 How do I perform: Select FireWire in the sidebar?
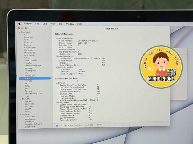28,63
